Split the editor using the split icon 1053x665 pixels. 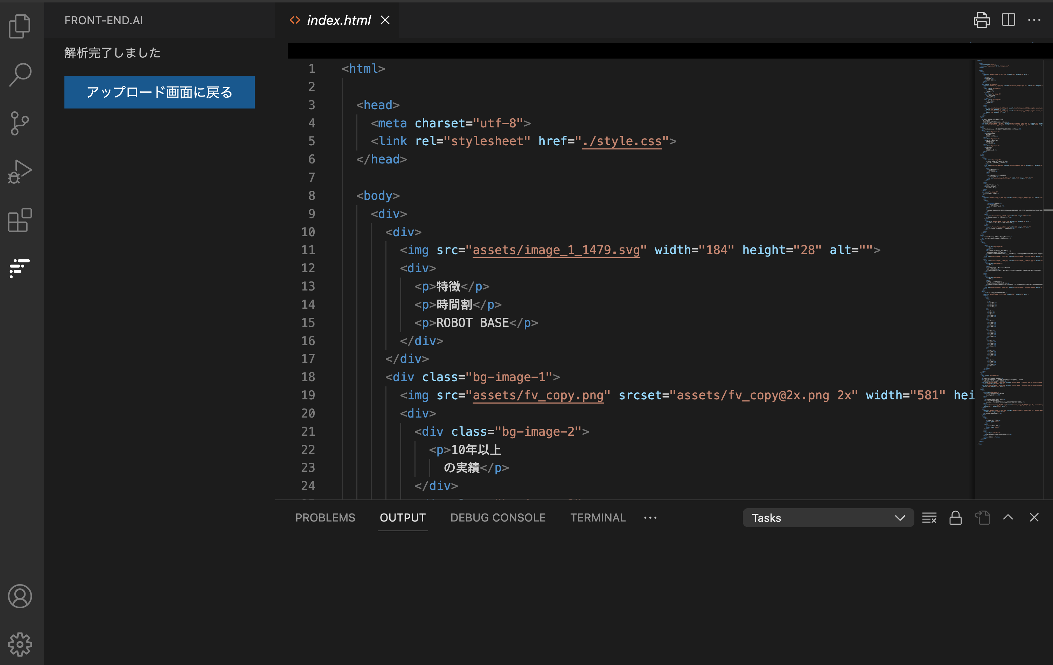point(1009,20)
